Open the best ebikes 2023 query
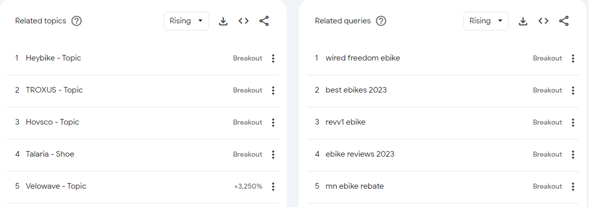This screenshot has width=589, height=207. click(356, 90)
